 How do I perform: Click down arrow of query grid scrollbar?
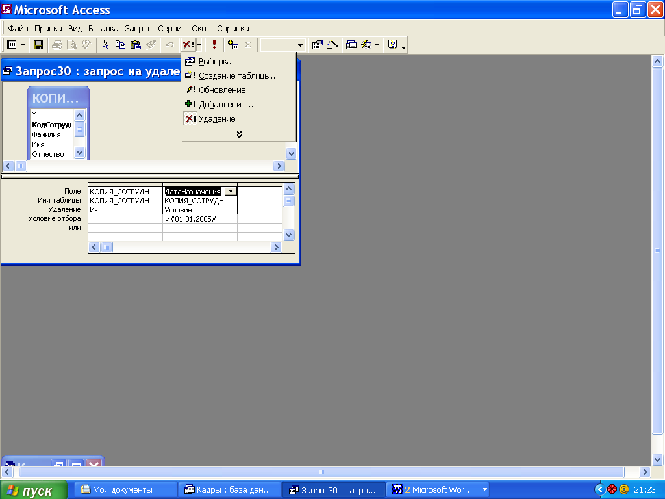(288, 235)
